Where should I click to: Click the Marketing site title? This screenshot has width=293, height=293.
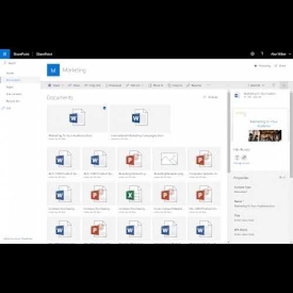tap(74, 70)
